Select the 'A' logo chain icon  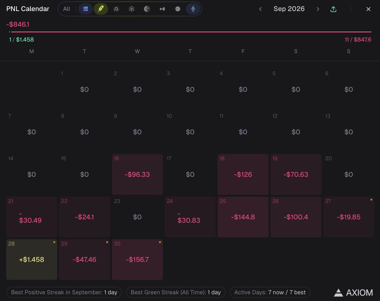[x=116, y=9]
